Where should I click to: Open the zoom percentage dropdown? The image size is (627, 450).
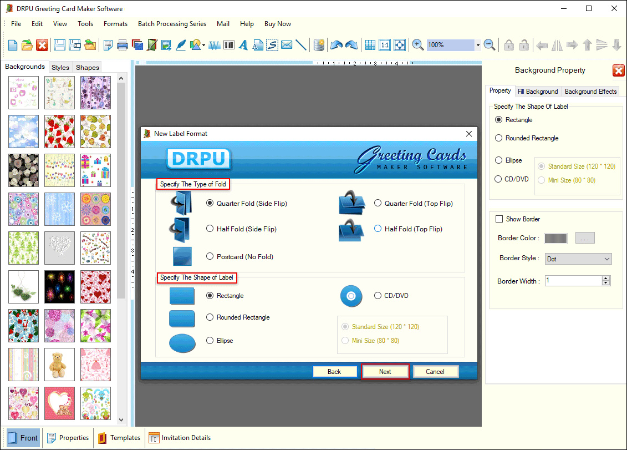coord(478,45)
